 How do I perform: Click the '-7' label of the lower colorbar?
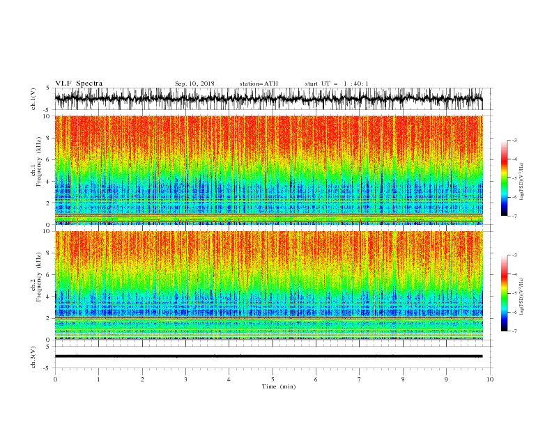(x=514, y=331)
